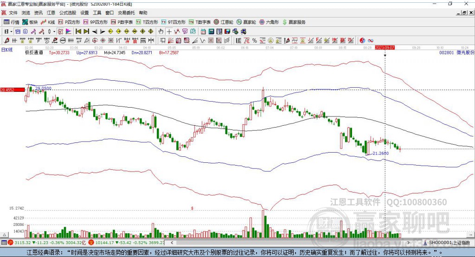Select the zigzag polyline drawing tool
Viewport: 475px width, 257px height.
point(202,41)
